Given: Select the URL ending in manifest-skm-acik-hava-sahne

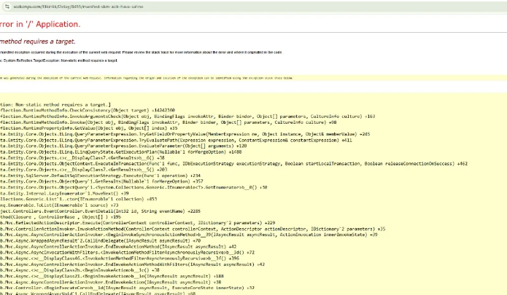Looking at the screenshot, I should 78,7.
